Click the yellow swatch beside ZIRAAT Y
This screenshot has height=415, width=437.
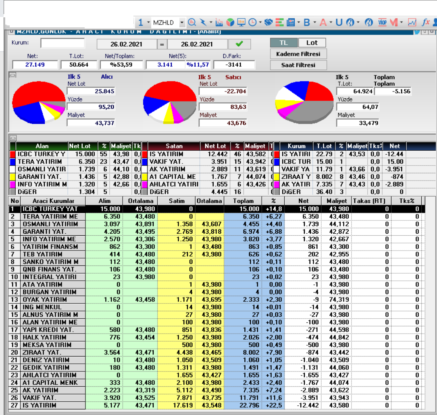pyautogui.click(x=277, y=177)
